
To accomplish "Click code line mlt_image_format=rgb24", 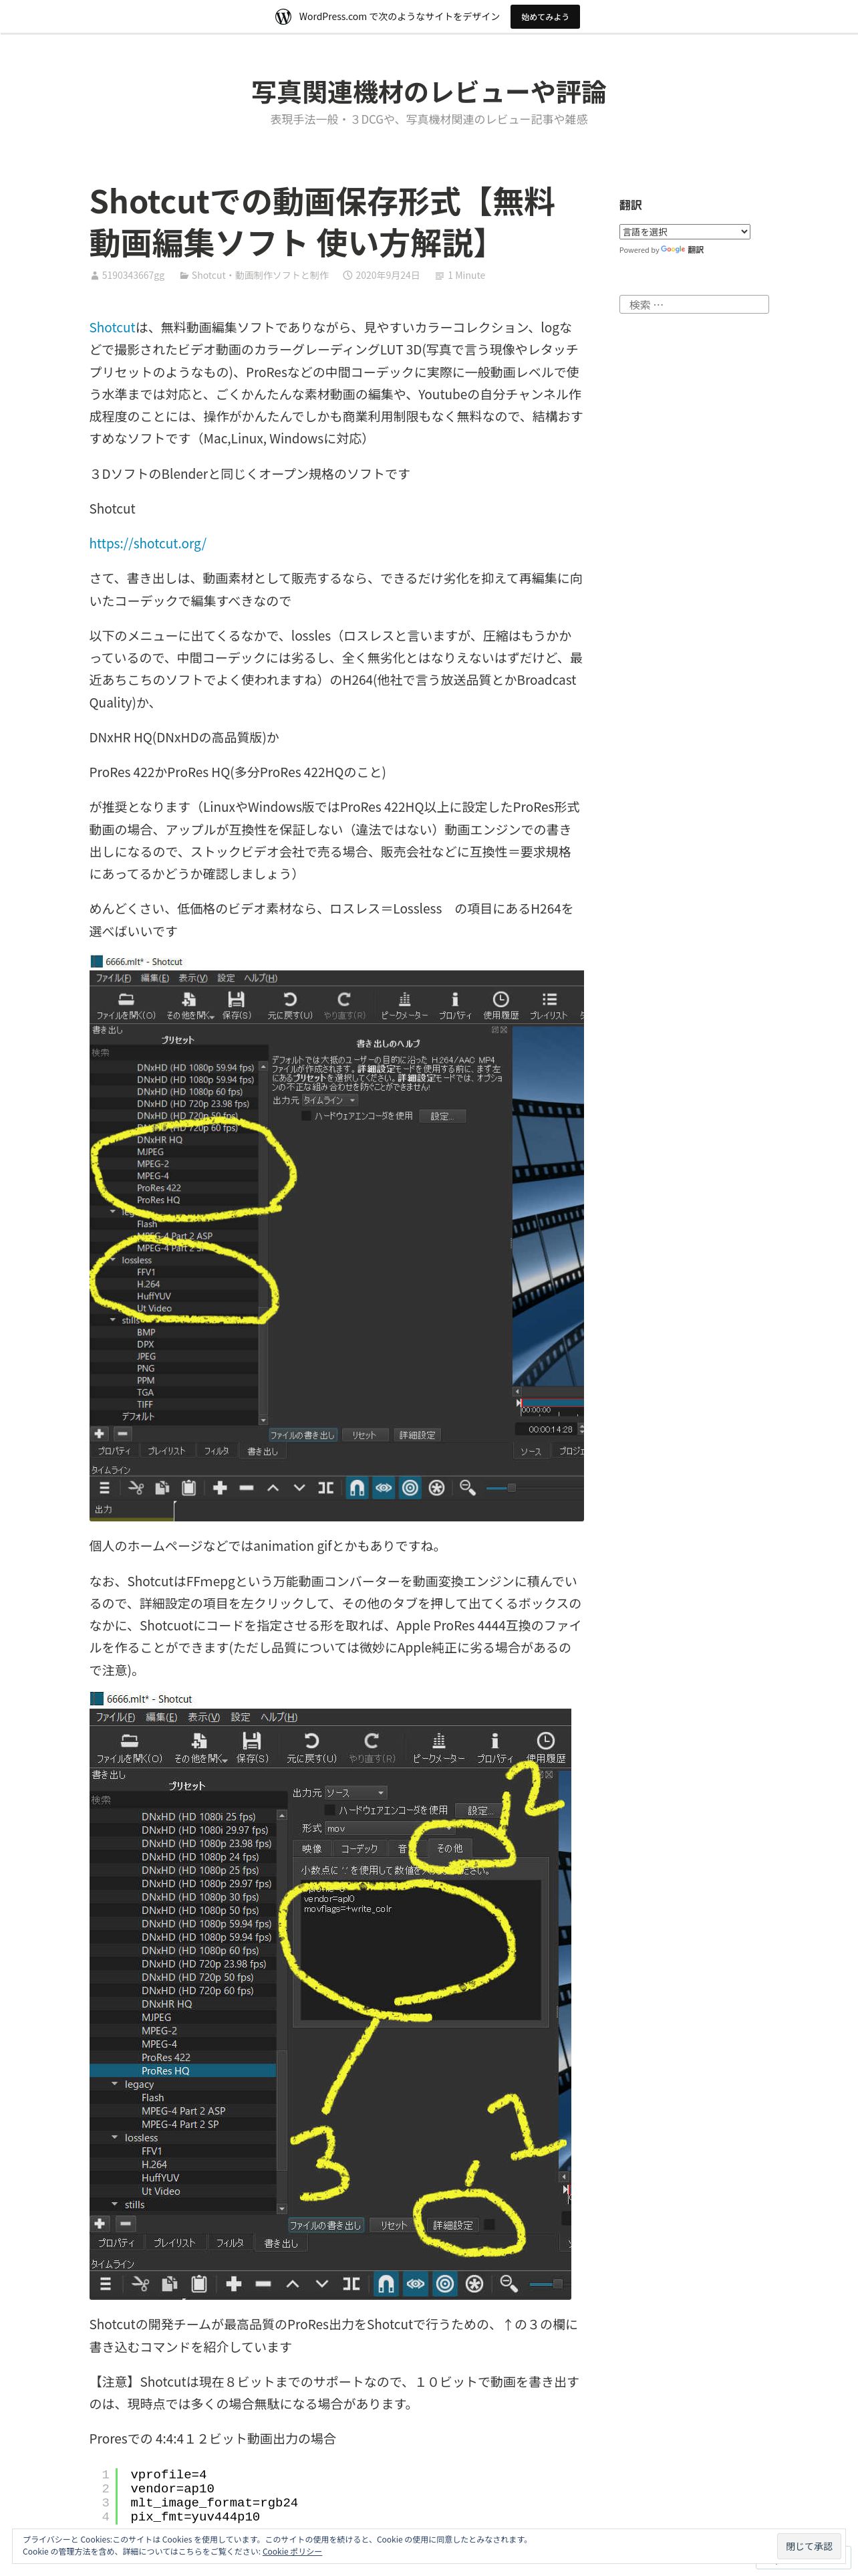I will [x=214, y=2502].
